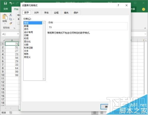Click the Copy icon
Screen dimensions: 148x115
pos(10,19)
